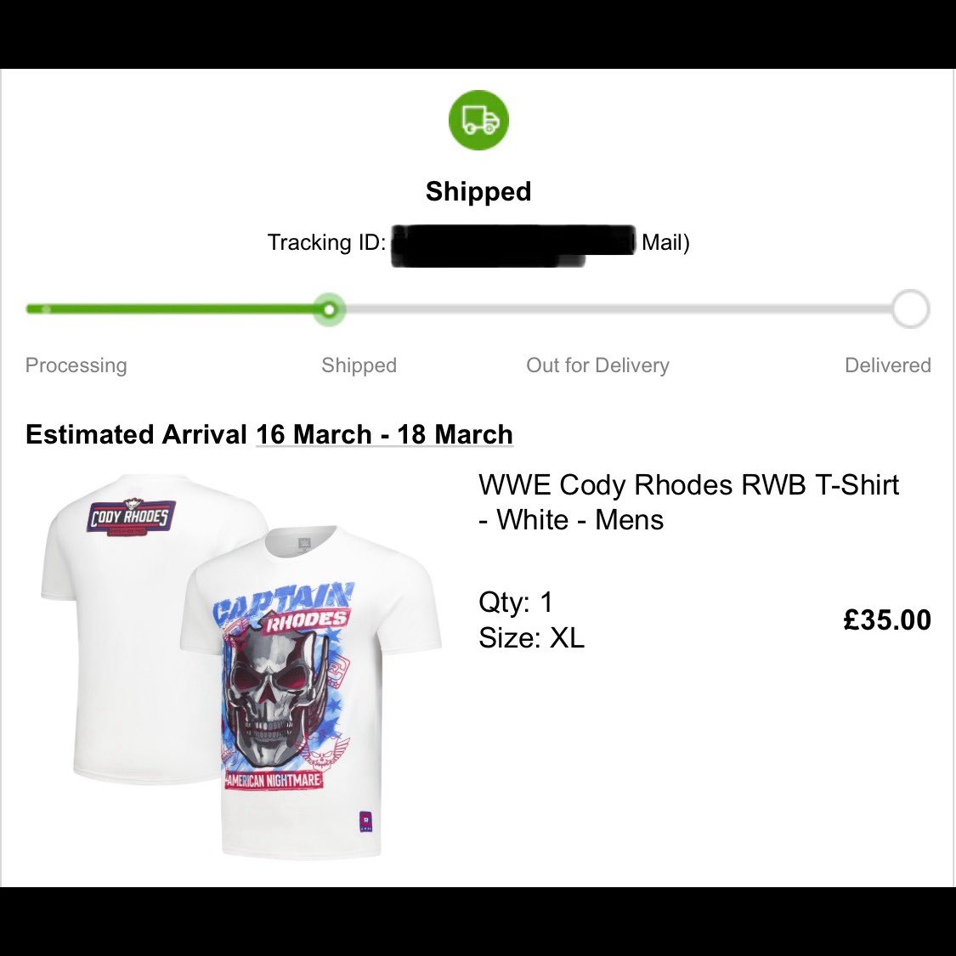
Task: Click the Qty: 1 text
Action: click(x=516, y=602)
